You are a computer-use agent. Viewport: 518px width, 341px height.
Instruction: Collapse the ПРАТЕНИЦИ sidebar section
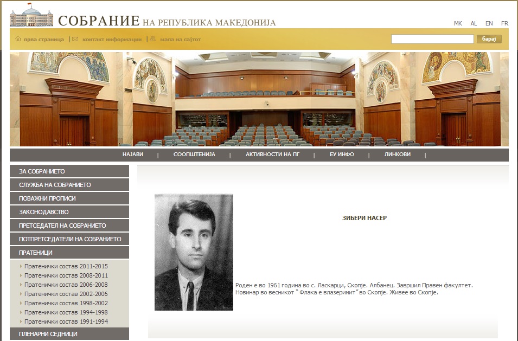click(x=69, y=253)
